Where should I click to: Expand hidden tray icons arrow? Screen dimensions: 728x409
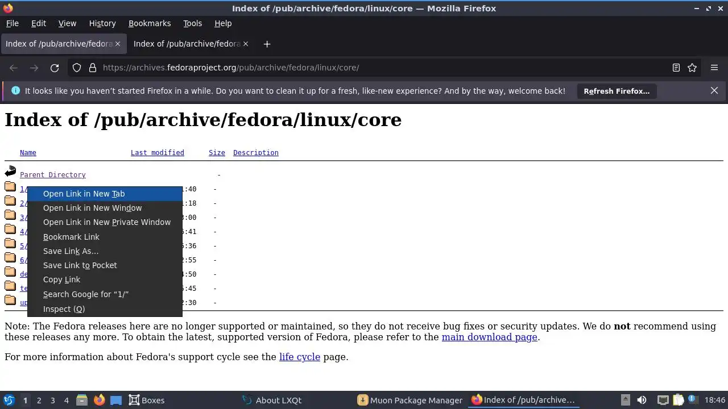(x=625, y=400)
